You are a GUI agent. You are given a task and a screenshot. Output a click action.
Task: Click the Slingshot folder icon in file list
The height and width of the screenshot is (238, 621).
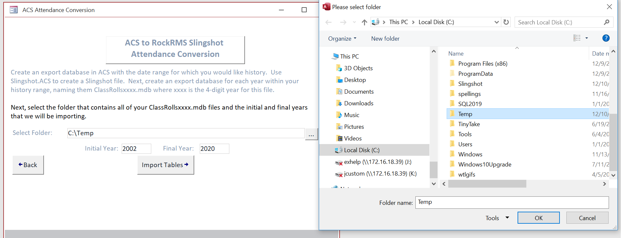tap(452, 84)
